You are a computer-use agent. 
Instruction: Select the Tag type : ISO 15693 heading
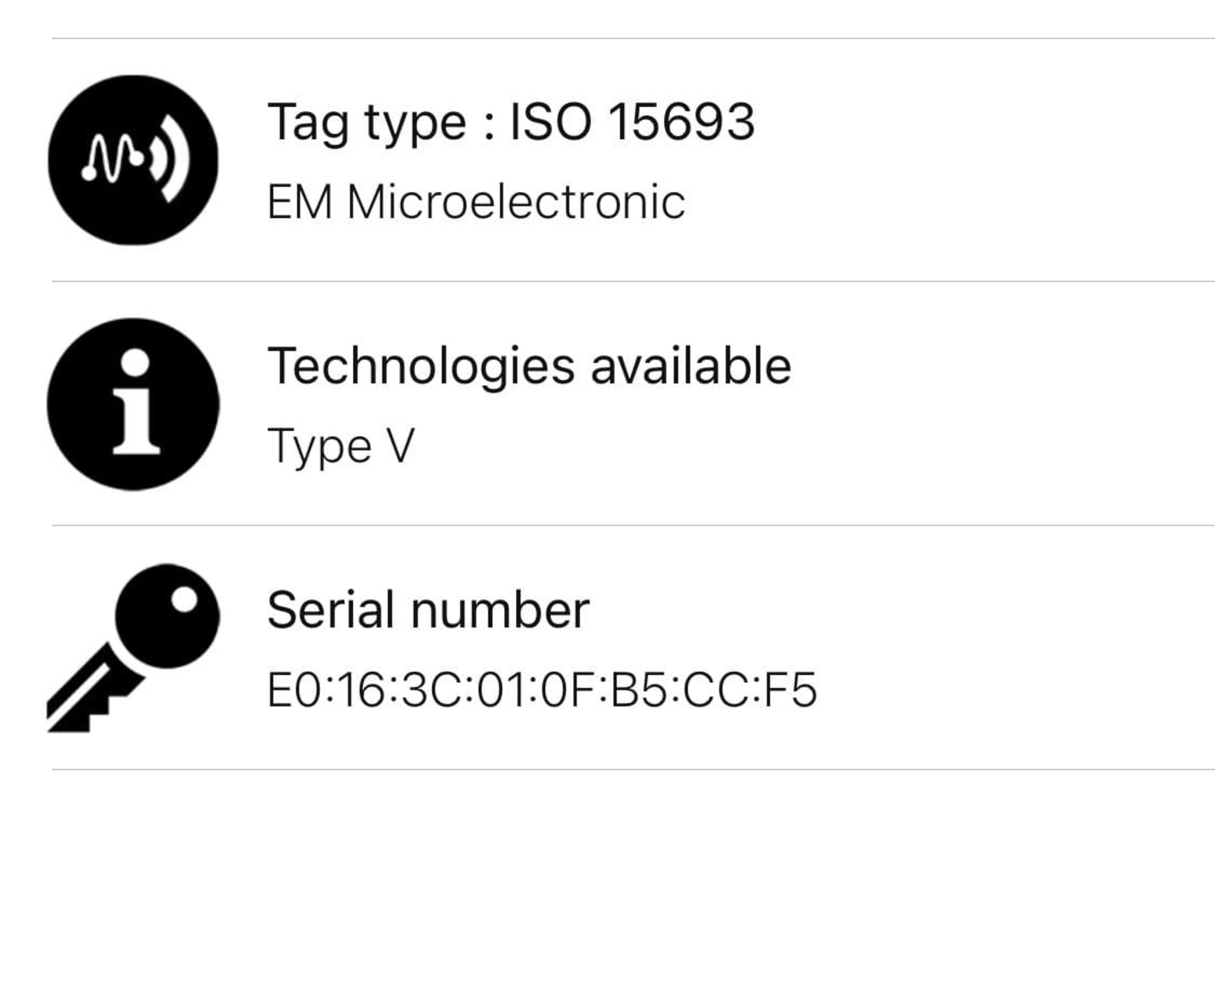click(511, 123)
